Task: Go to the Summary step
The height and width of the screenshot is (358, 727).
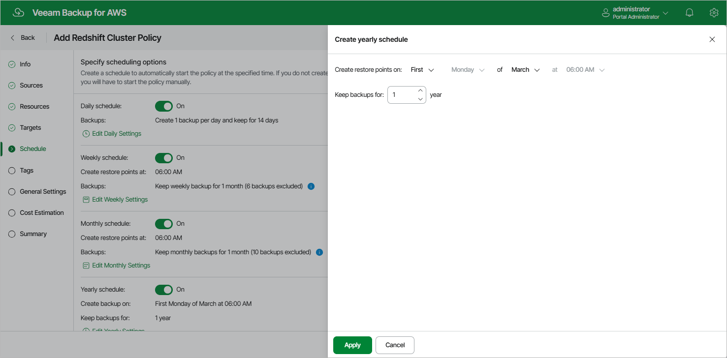Action: click(x=33, y=234)
